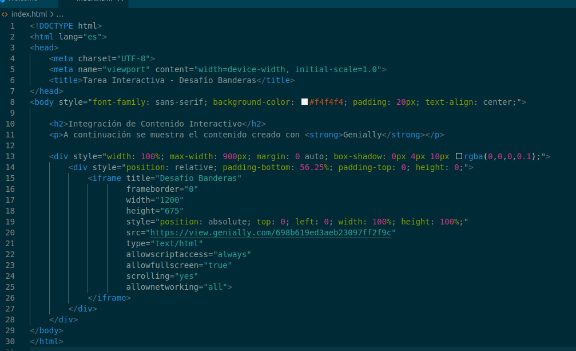Click the closing iframe tag
Screen dimensions: 576x351
tap(109, 298)
